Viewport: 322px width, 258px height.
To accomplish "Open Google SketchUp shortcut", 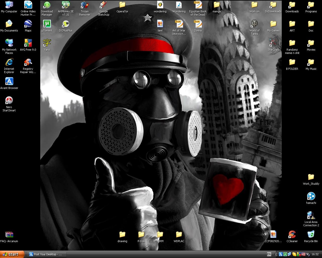I will pos(103,9).
